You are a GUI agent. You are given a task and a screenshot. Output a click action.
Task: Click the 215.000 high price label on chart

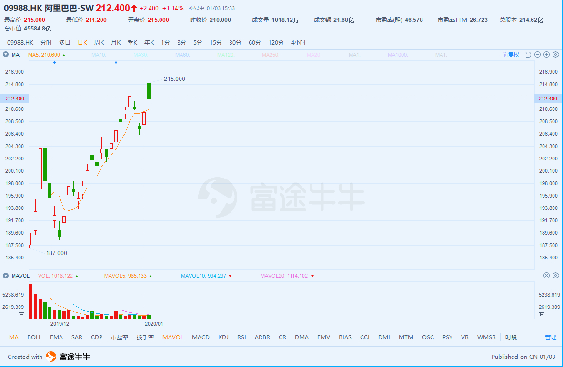coord(174,79)
